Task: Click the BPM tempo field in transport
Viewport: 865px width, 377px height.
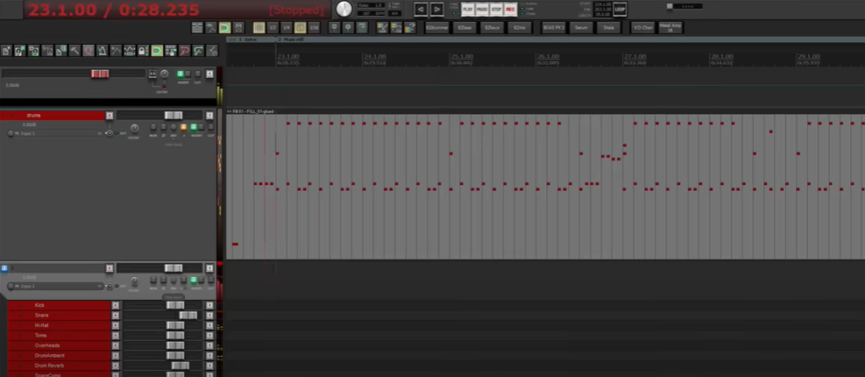Action: 371,14
